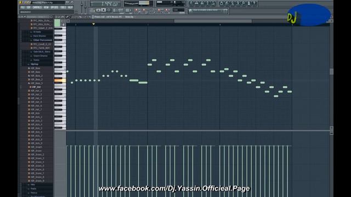Expand the Kick Drums folder
Viewport: 351px width, 197px height.
pyautogui.click(x=39, y=36)
